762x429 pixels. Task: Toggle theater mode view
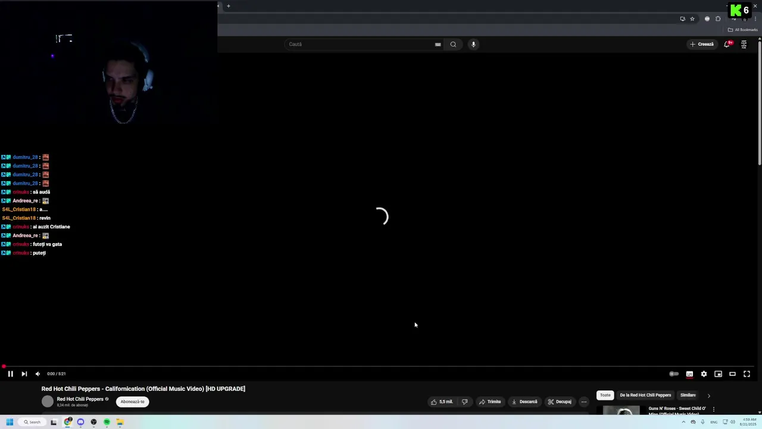[x=732, y=374]
